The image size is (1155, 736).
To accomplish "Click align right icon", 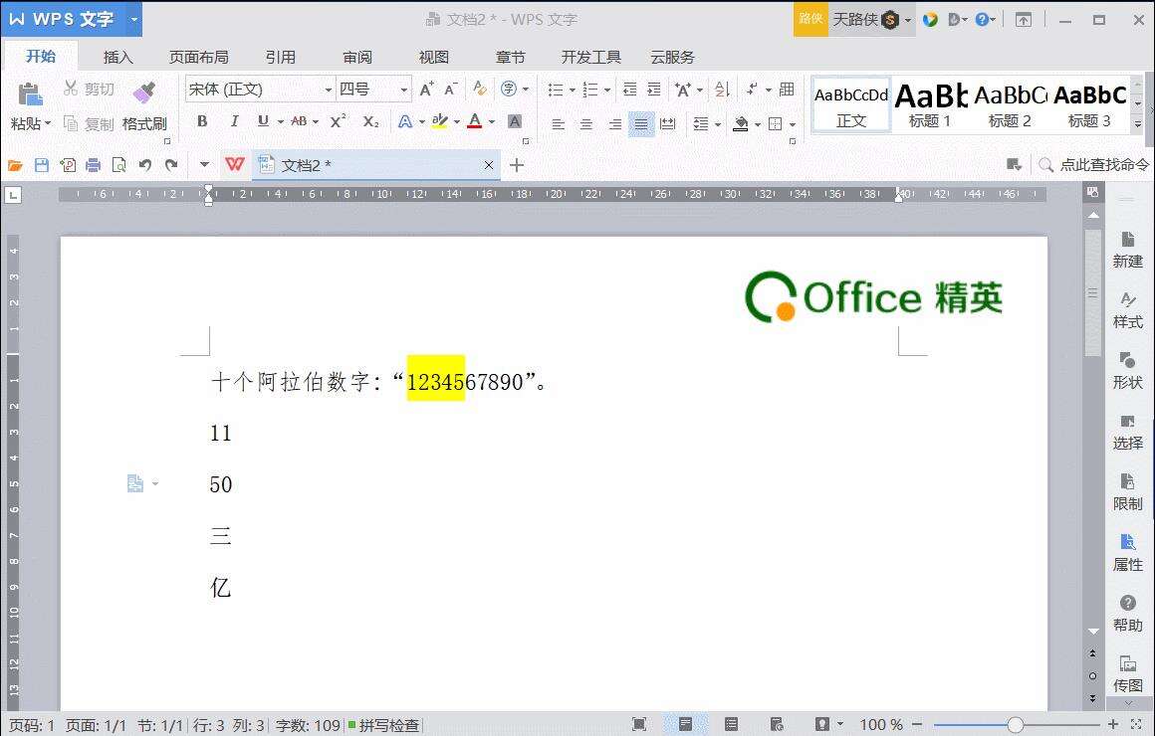I will point(614,124).
